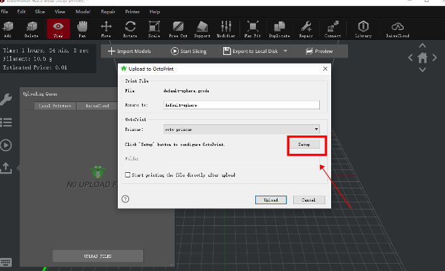The image size is (445, 271).
Task: Click the Rename to input field
Action: tap(241, 105)
